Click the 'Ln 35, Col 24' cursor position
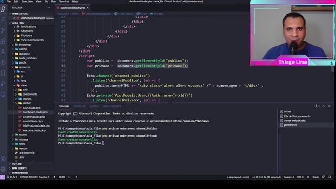Image resolution: width=336 pixels, height=189 pixels. coord(266,177)
